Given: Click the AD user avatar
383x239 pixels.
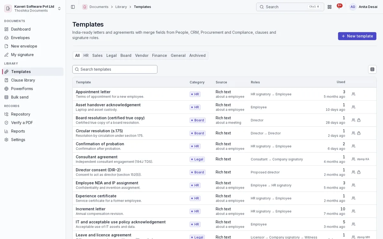Looking at the screenshot, I should pos(353,7).
